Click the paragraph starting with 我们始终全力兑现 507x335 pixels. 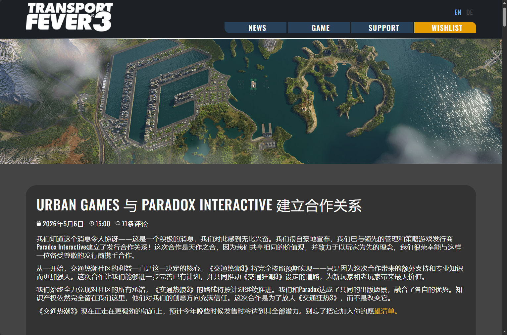coord(249,294)
